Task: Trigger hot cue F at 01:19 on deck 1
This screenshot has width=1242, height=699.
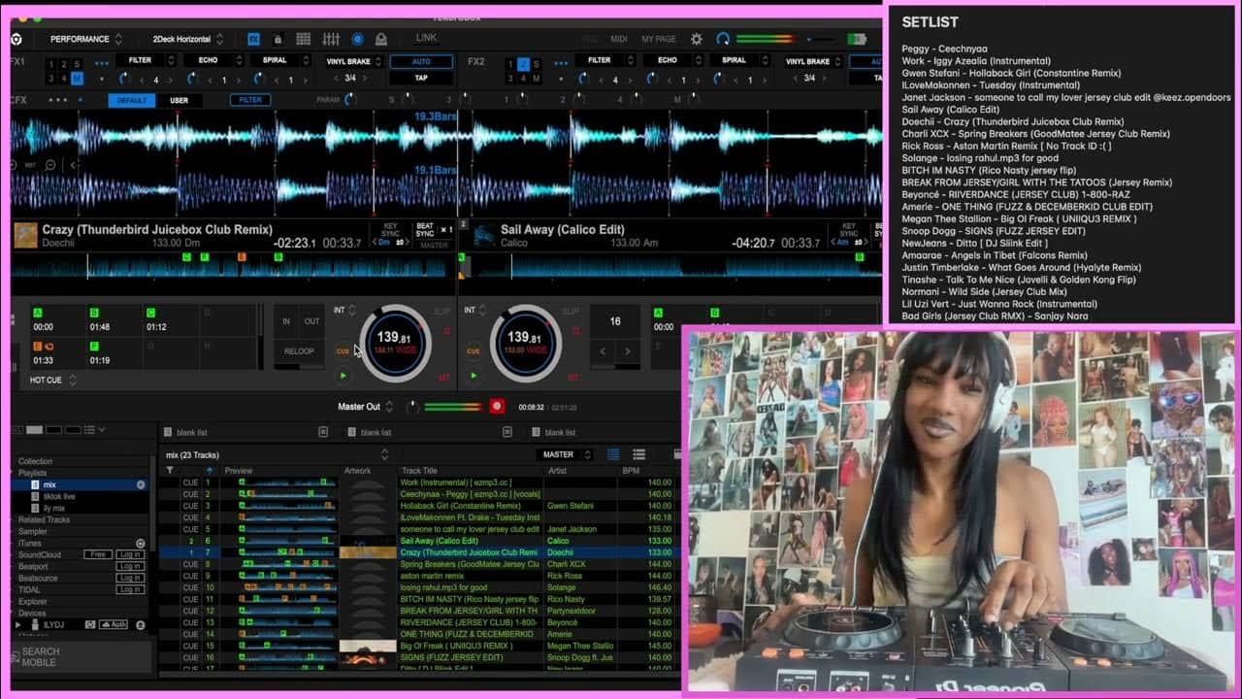Action: [x=114, y=352]
